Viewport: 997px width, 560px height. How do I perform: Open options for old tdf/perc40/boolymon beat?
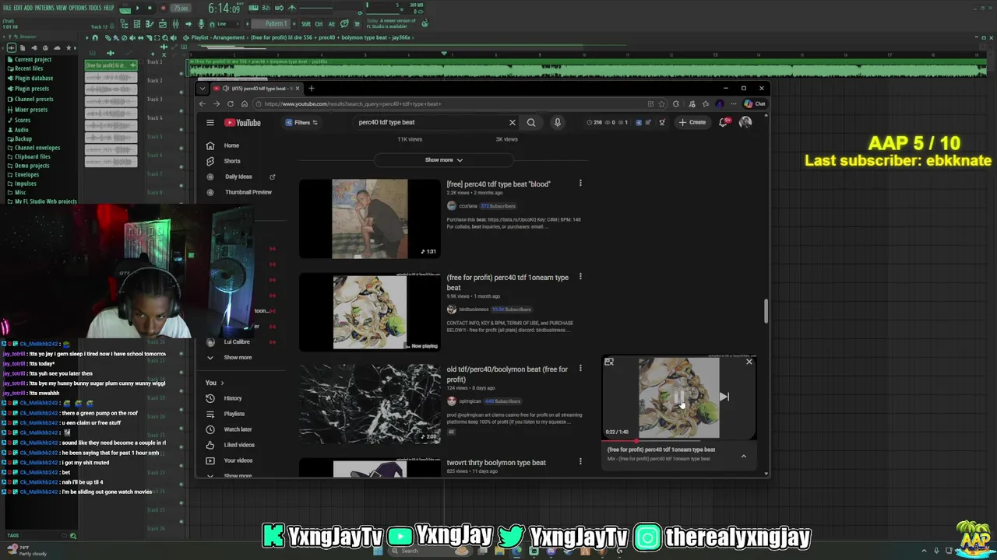[x=580, y=369]
